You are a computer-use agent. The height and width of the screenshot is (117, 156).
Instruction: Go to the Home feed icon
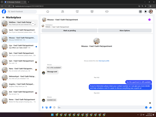point(48,12)
